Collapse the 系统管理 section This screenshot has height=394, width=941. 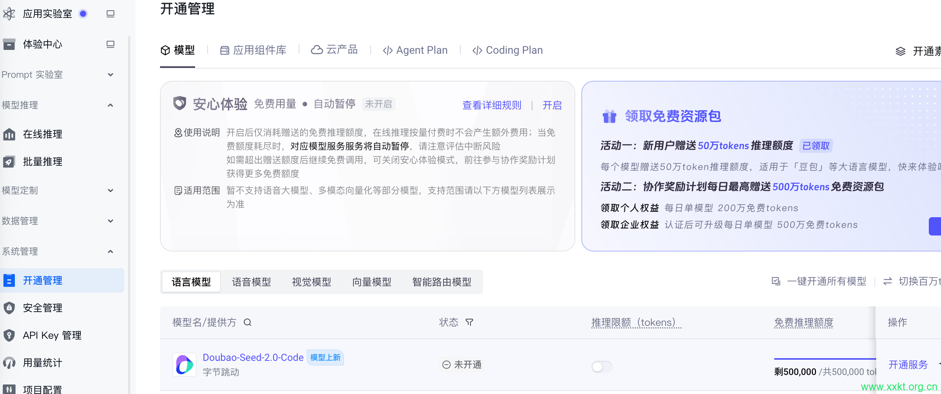[x=110, y=251]
